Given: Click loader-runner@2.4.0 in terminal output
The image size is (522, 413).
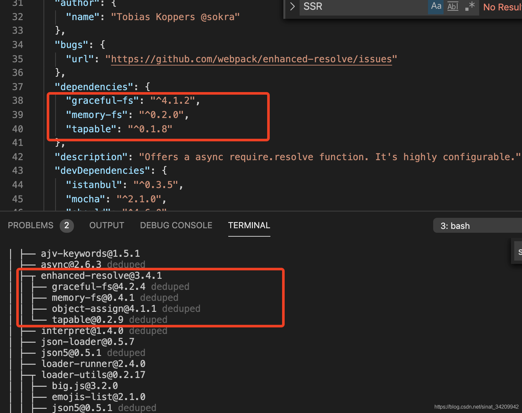Looking at the screenshot, I should 93,364.
